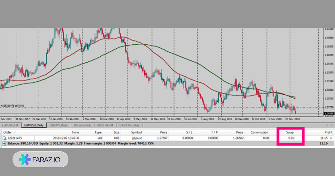Sort by the Symbol column header
Image resolution: width=335 pixels, height=176 pixels.
pos(137,132)
